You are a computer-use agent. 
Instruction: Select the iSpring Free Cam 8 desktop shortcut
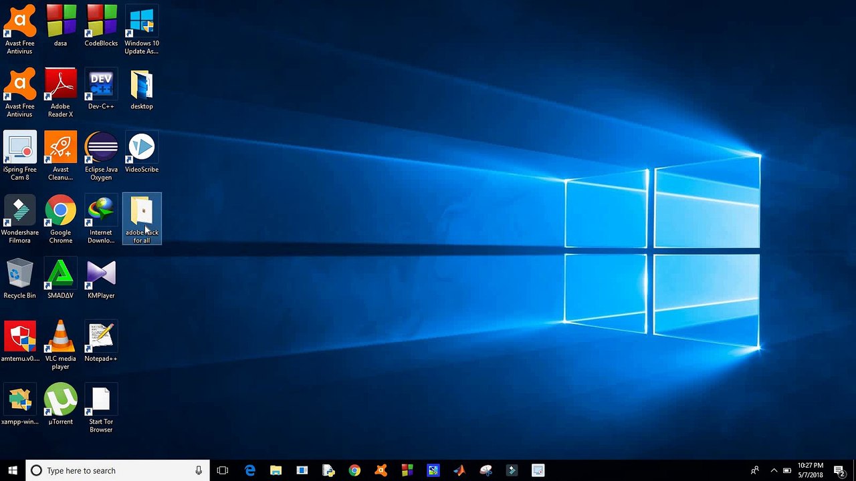[19, 156]
